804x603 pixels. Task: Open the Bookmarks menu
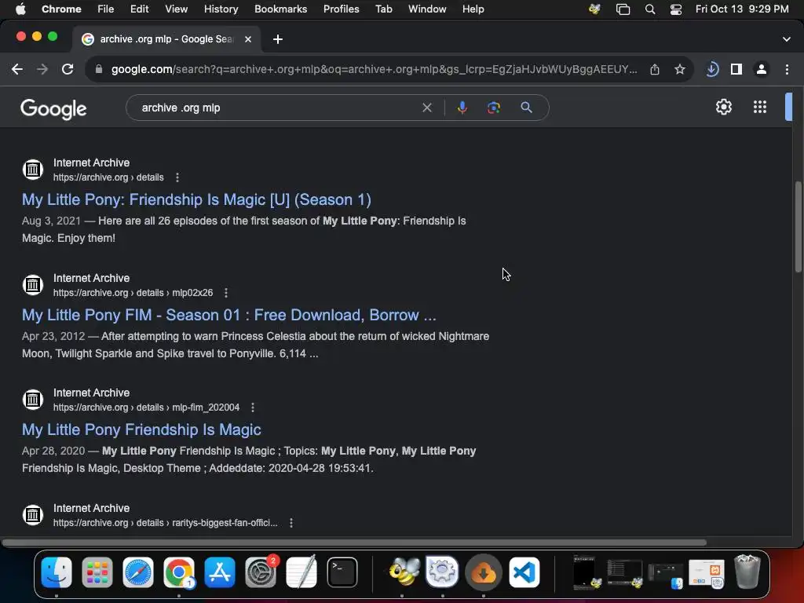pyautogui.click(x=280, y=9)
